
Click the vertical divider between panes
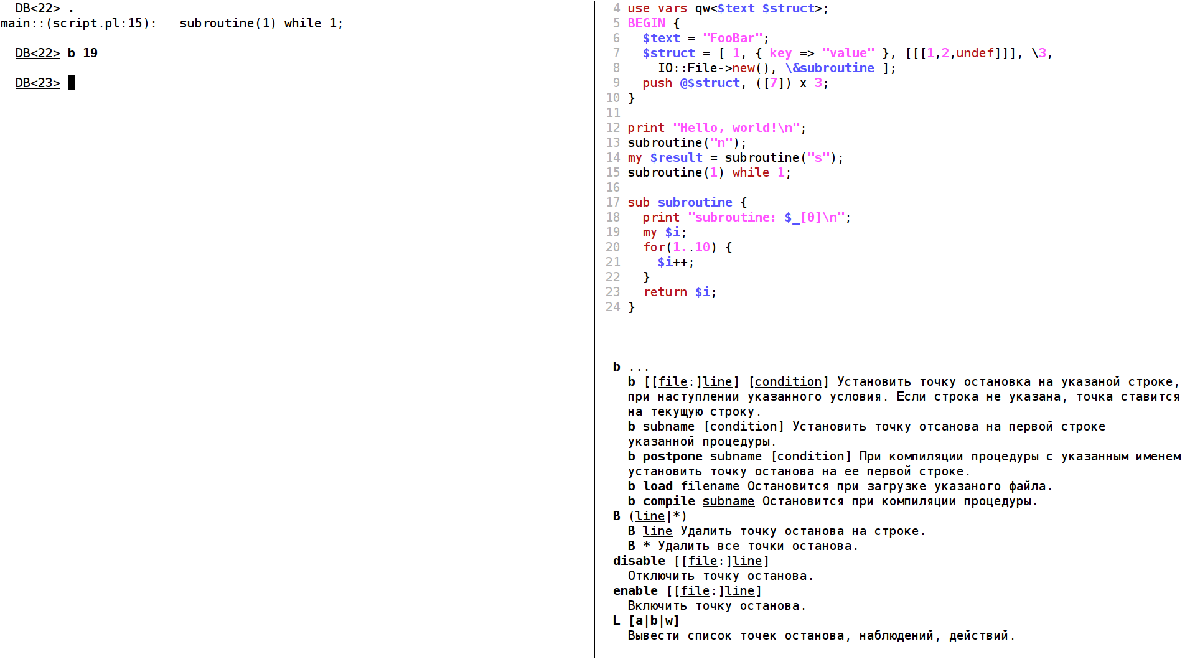click(x=594, y=329)
